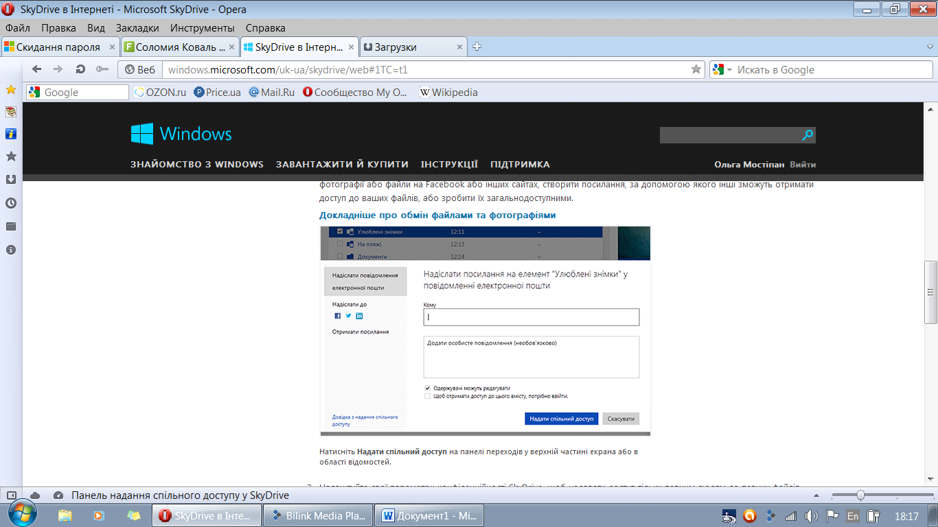Click the Искать в Google search field
Screen dimensions: 938x527
point(832,69)
